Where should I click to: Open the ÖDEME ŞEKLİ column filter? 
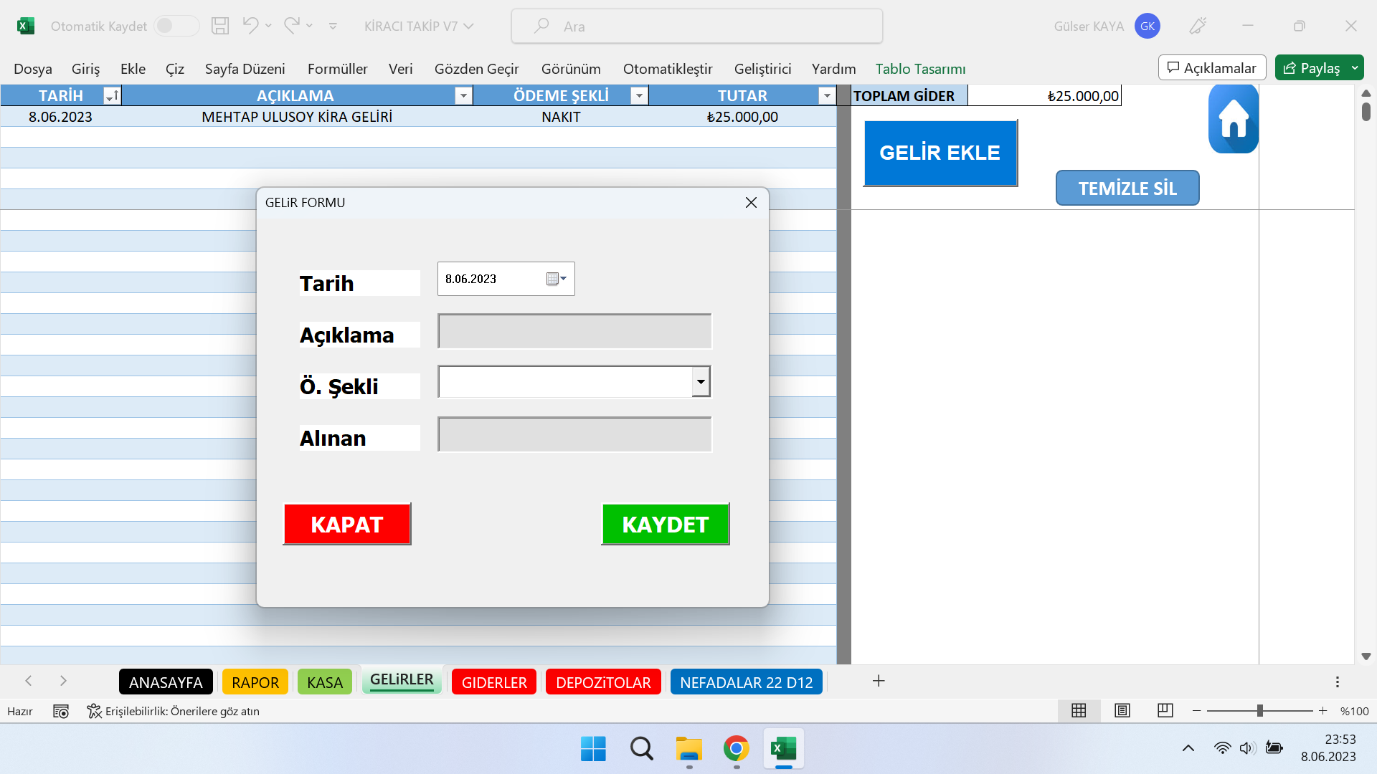pyautogui.click(x=638, y=95)
